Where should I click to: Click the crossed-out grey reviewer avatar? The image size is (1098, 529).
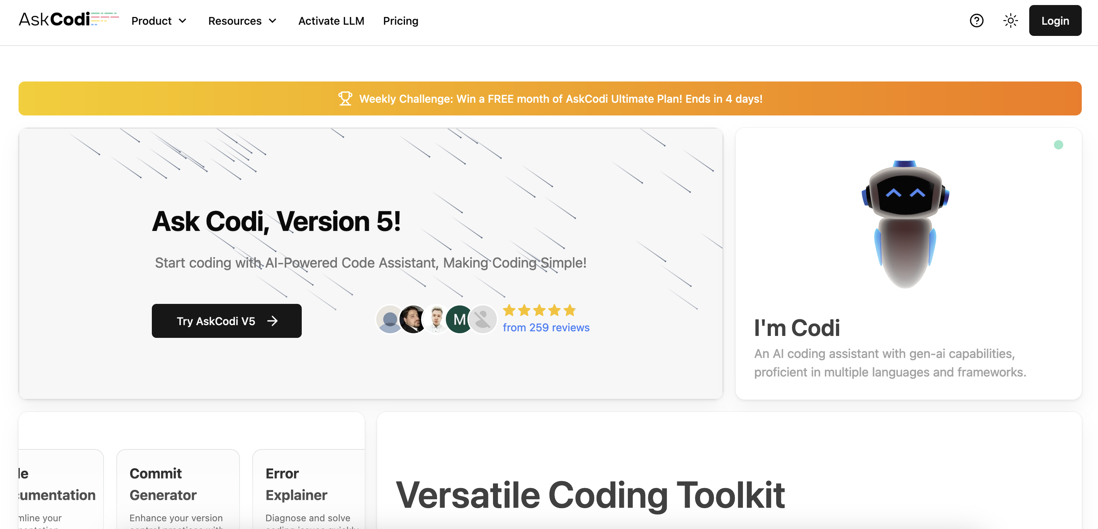(x=483, y=319)
